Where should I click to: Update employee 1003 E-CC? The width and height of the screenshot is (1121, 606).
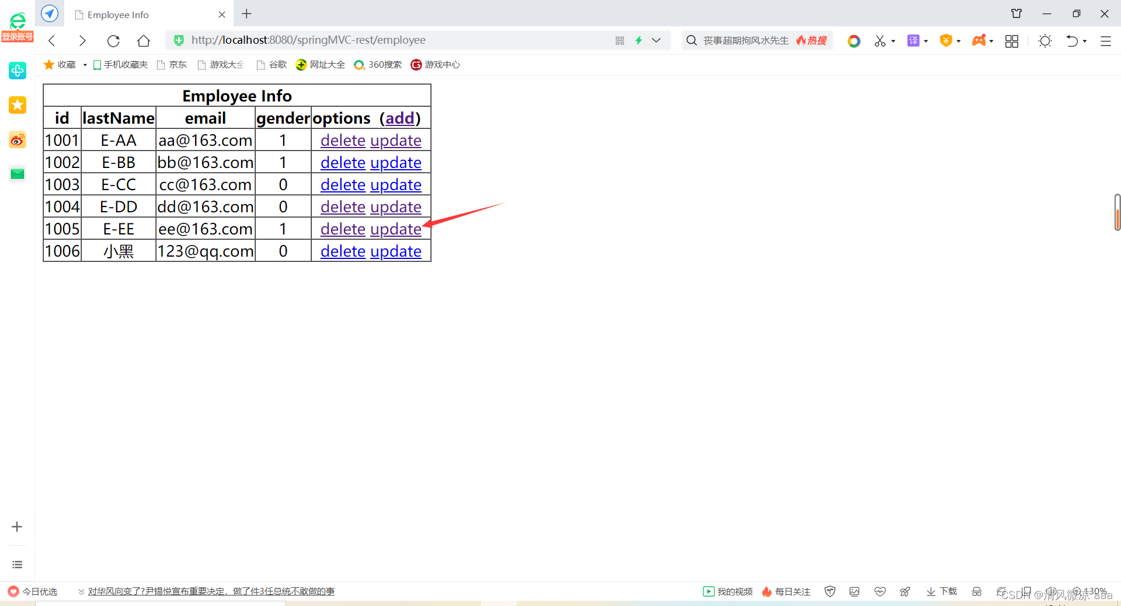click(x=396, y=185)
